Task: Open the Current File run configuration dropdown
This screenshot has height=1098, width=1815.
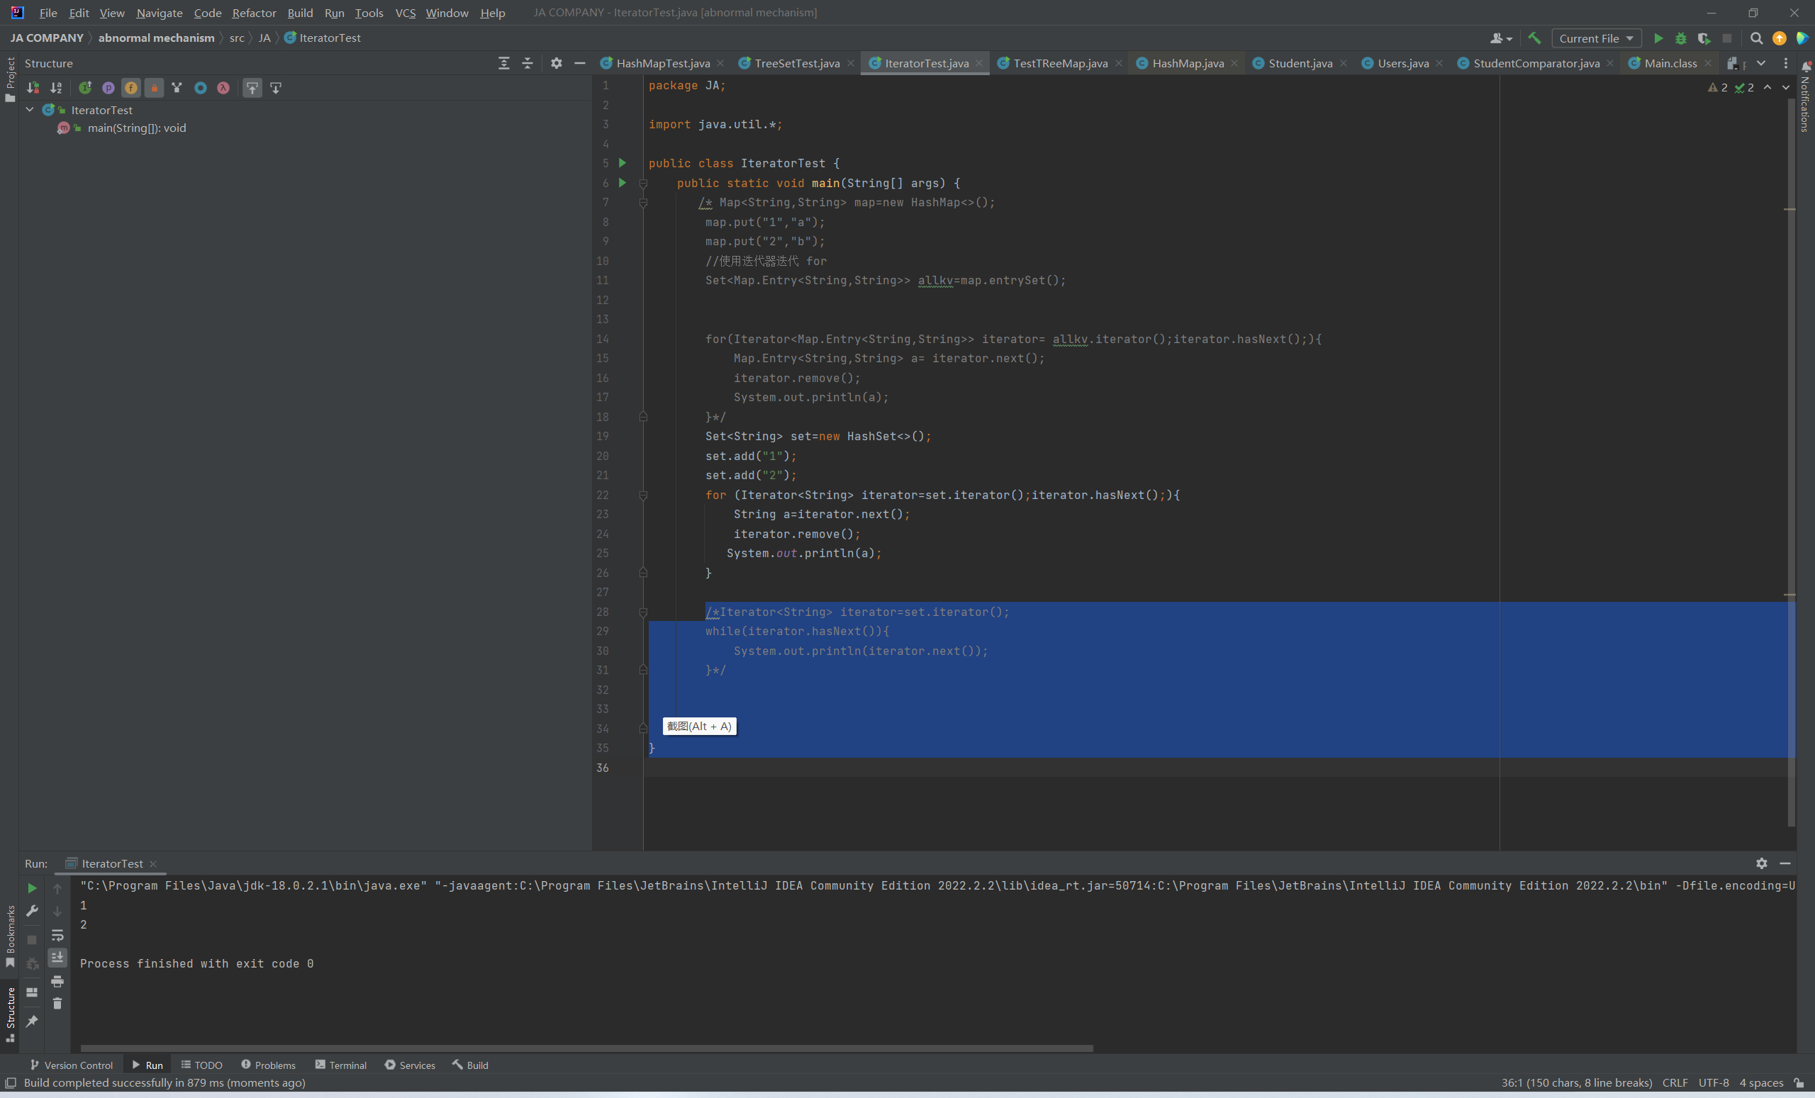Action: (x=1596, y=38)
